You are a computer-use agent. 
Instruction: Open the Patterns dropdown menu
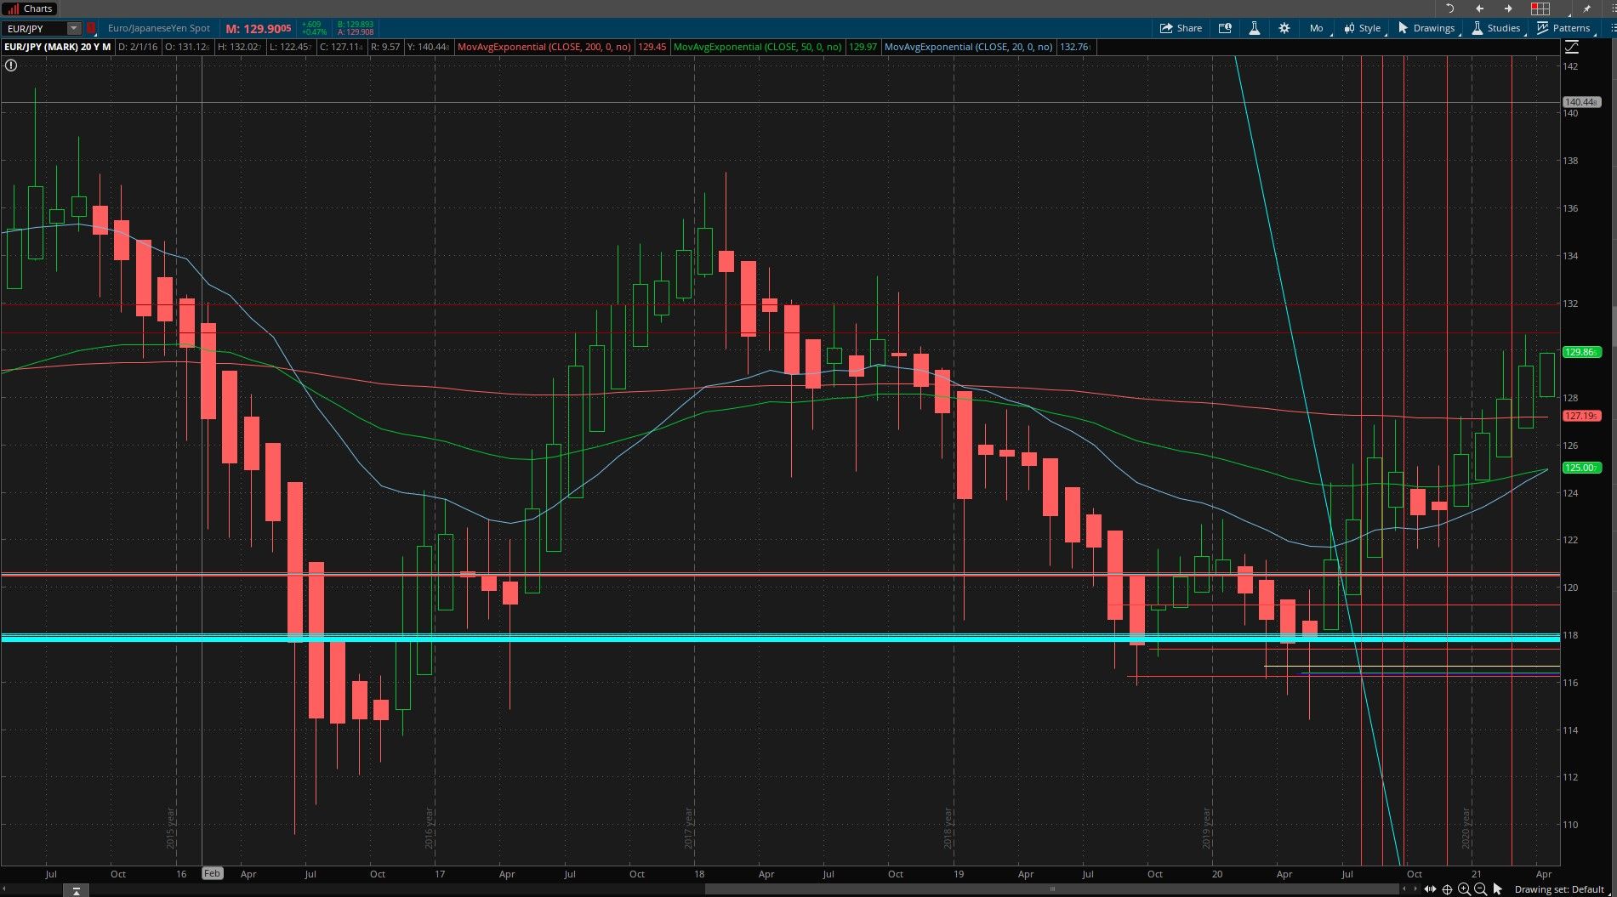[x=1563, y=28]
